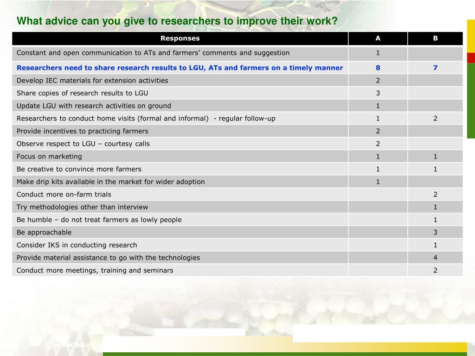Image resolution: width=475 pixels, height=356 pixels.
Task: Click column B value 3 for 'Be approachable'
Action: (435, 233)
